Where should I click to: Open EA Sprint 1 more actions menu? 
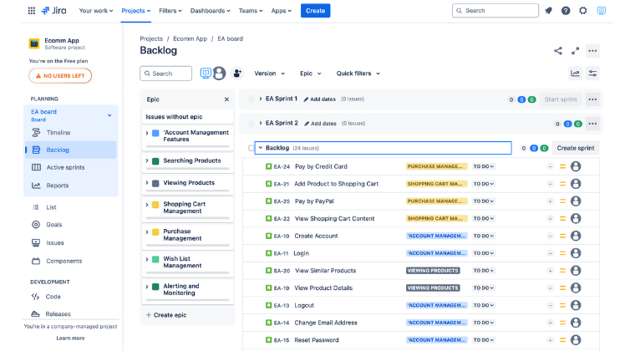click(x=592, y=99)
